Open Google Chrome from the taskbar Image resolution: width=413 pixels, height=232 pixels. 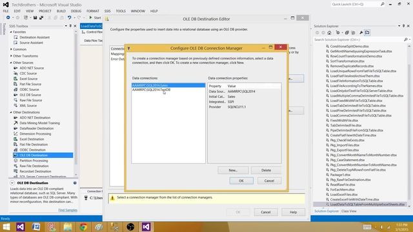point(83,227)
